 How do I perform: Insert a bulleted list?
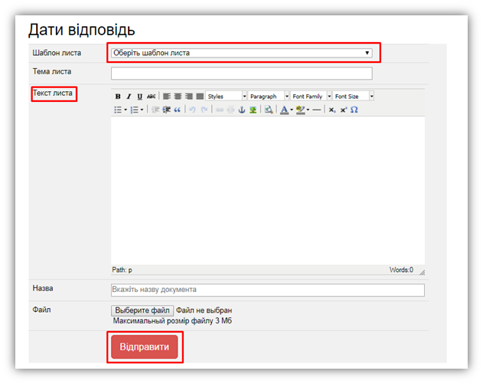click(118, 110)
